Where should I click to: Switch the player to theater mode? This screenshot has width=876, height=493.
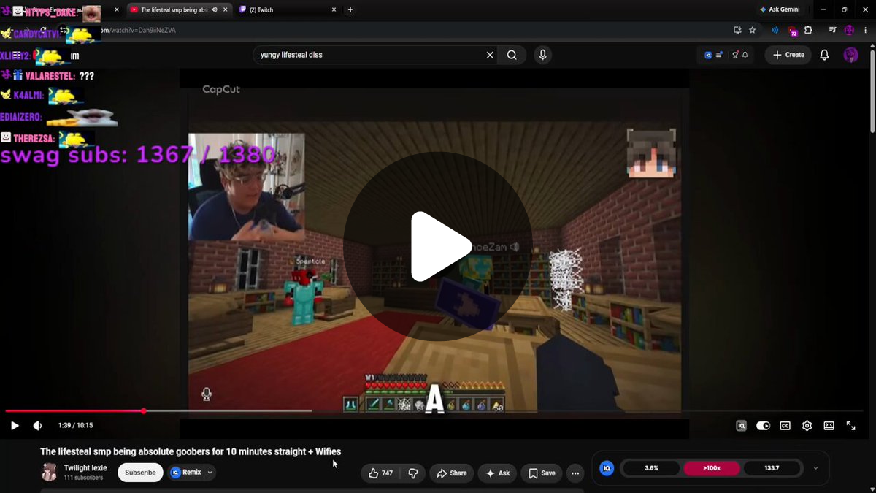click(x=829, y=426)
